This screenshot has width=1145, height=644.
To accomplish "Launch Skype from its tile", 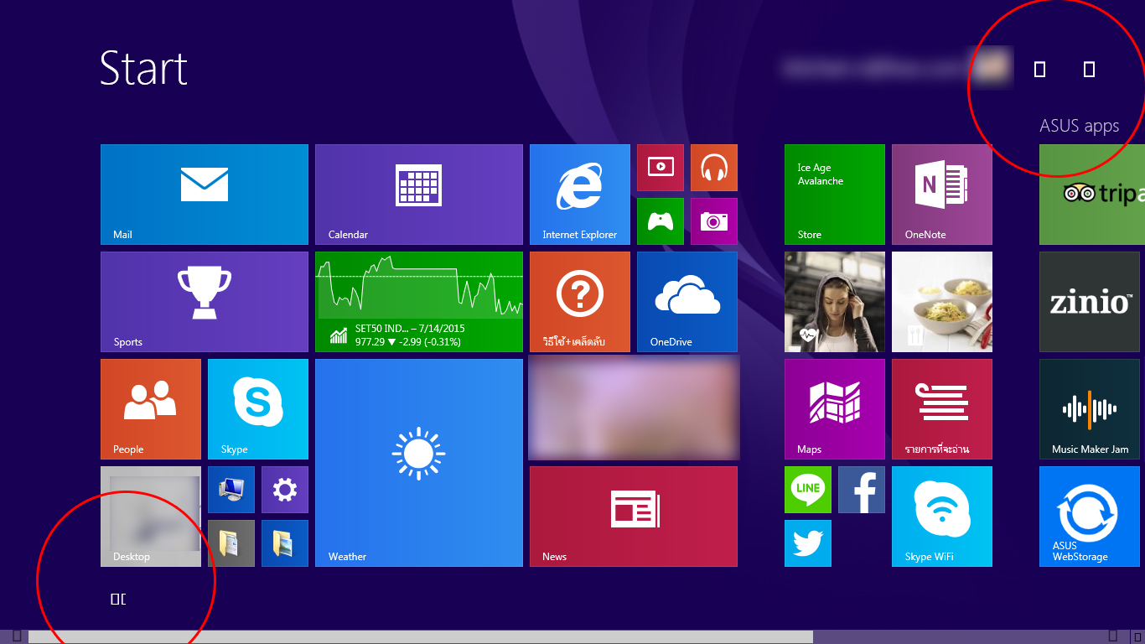I will tap(258, 409).
